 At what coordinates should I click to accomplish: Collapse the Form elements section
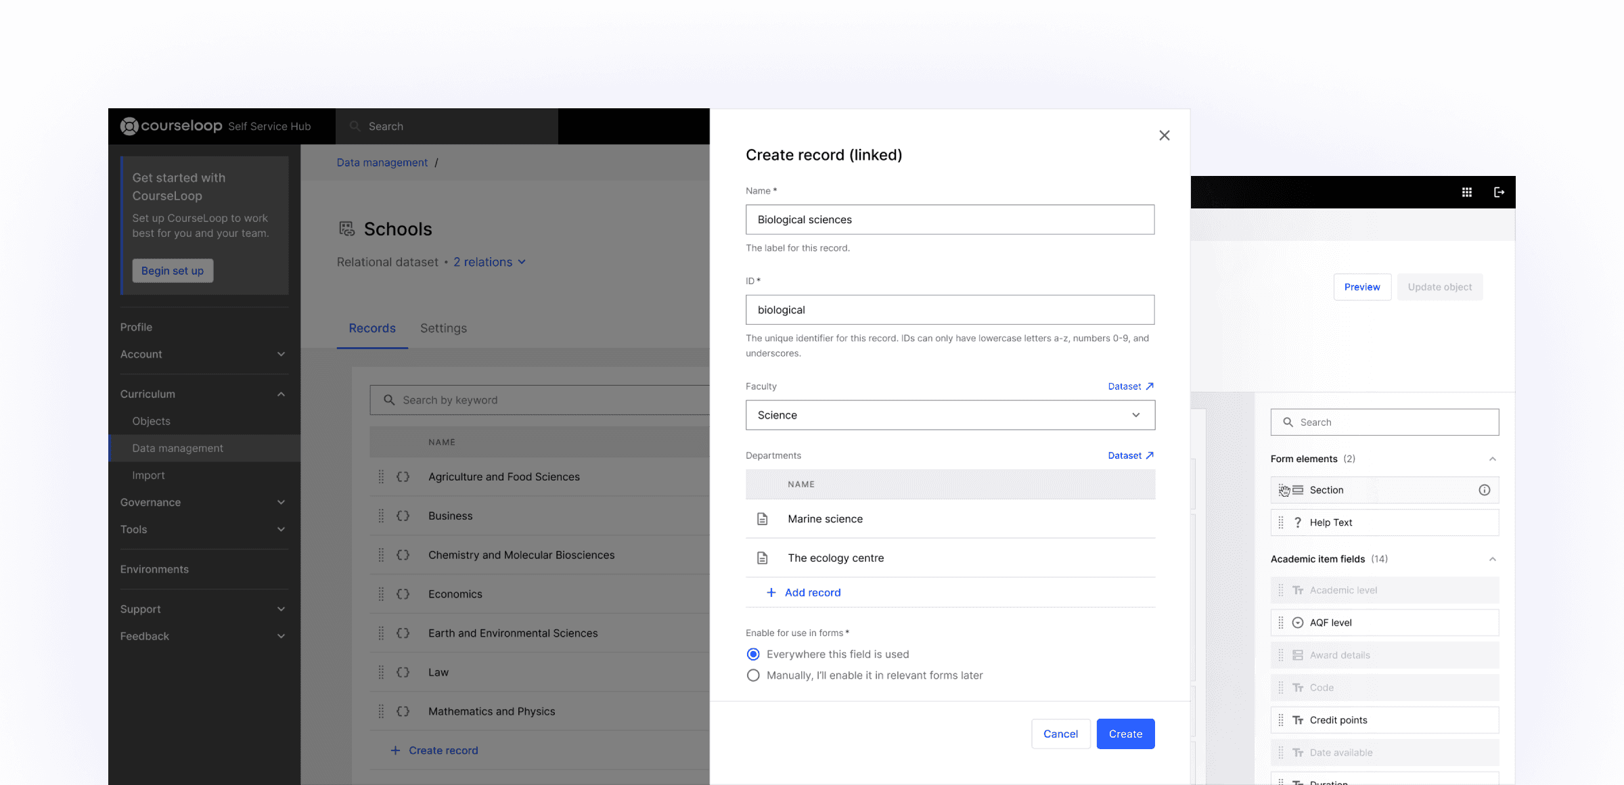click(1492, 459)
